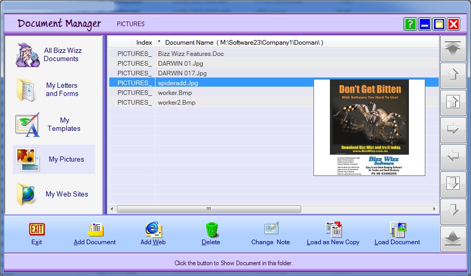Switch to My Letters and Forms category

pos(62,89)
